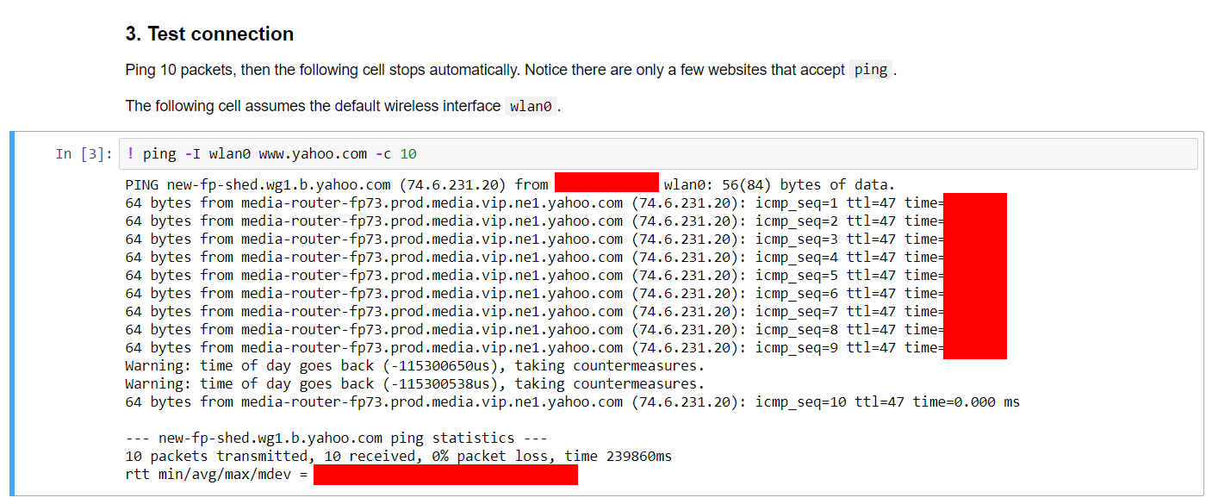The image size is (1212, 504).
Task: Click the "10 packets transmitted" summary line
Action: (x=398, y=456)
